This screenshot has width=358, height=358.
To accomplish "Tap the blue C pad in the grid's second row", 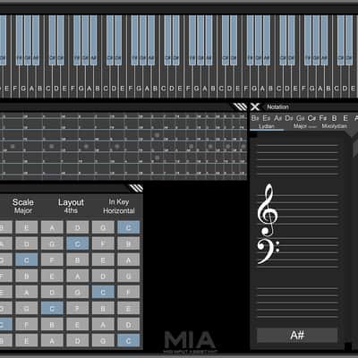I will click(x=77, y=243).
